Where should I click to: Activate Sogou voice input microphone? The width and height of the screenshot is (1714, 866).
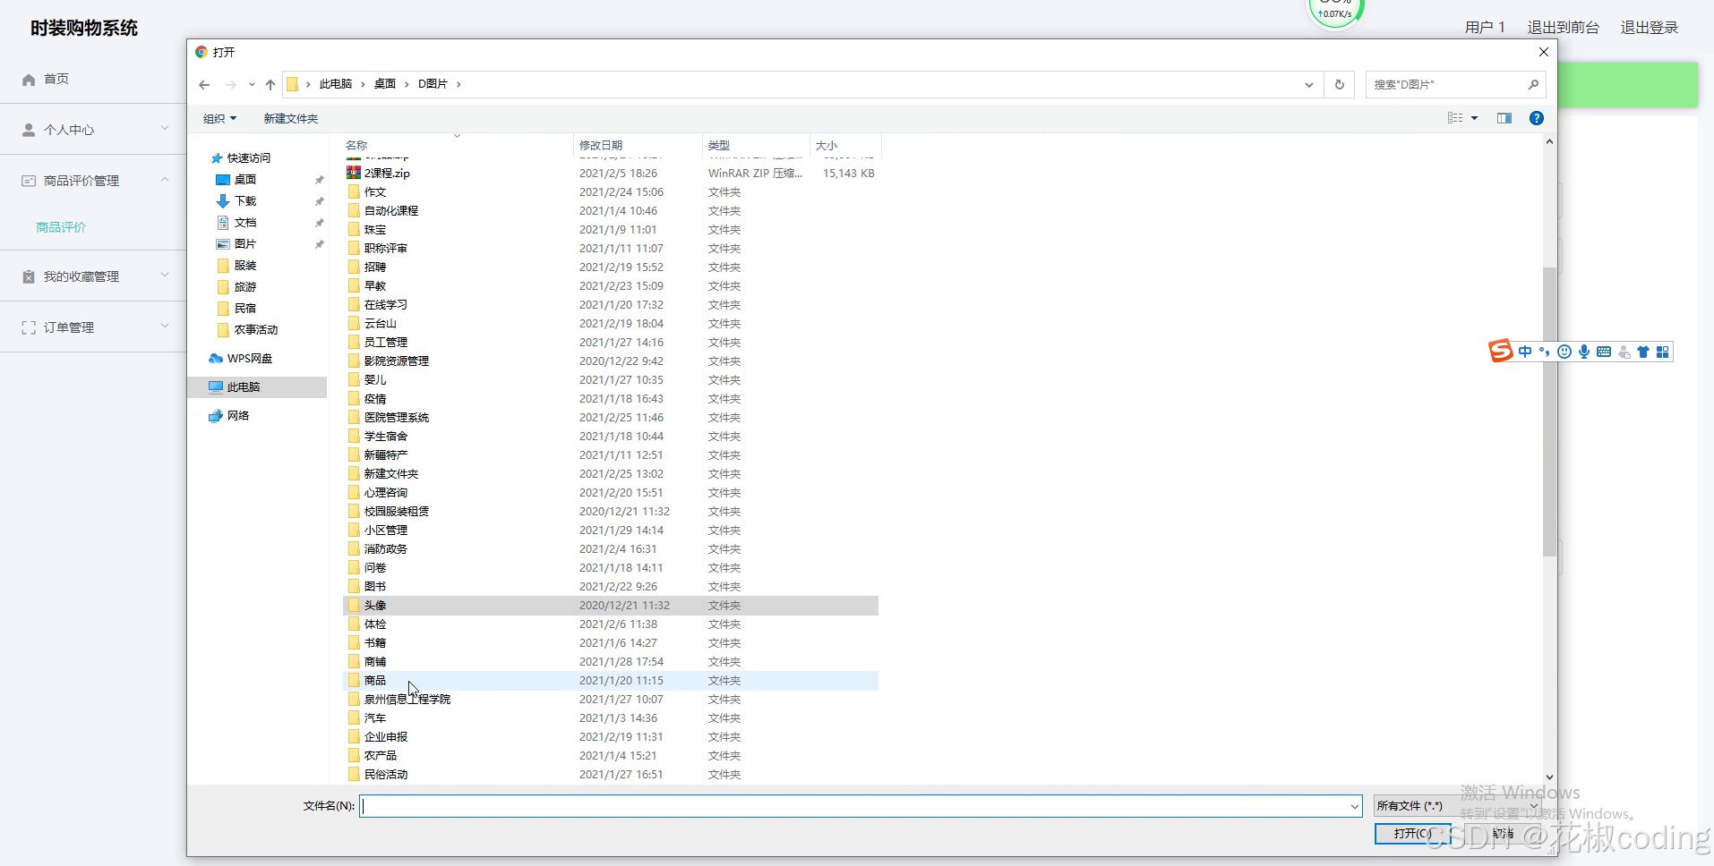point(1584,352)
